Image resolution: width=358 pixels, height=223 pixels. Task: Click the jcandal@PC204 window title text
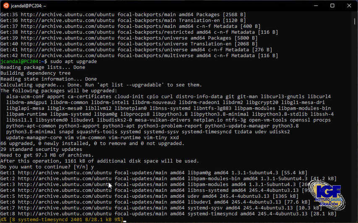click(x=29, y=6)
